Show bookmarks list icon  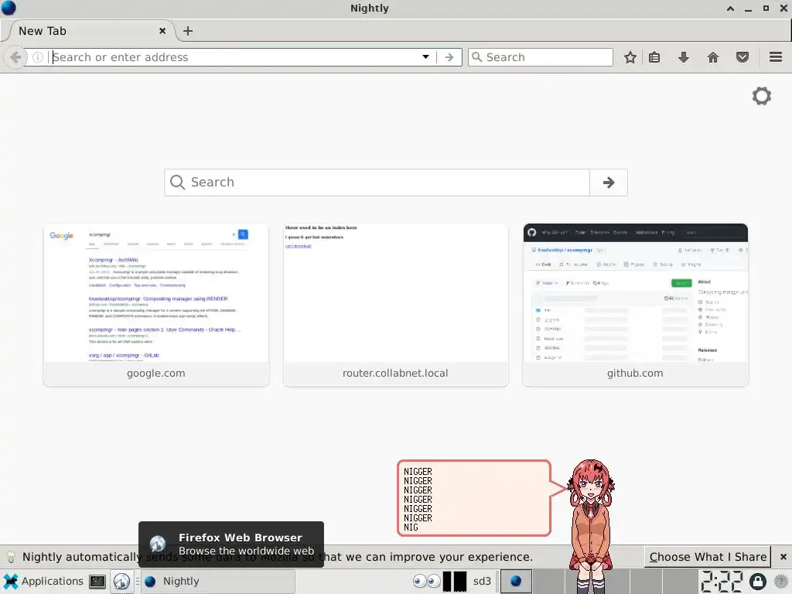pos(654,57)
